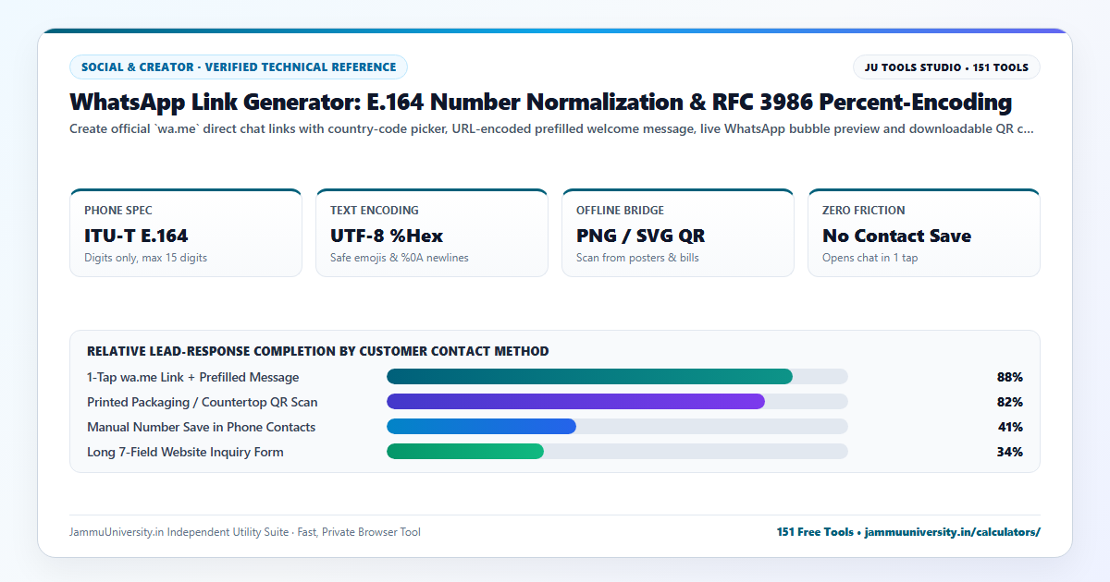Open the Text Encoding UTF-8 %Hex card

point(432,233)
